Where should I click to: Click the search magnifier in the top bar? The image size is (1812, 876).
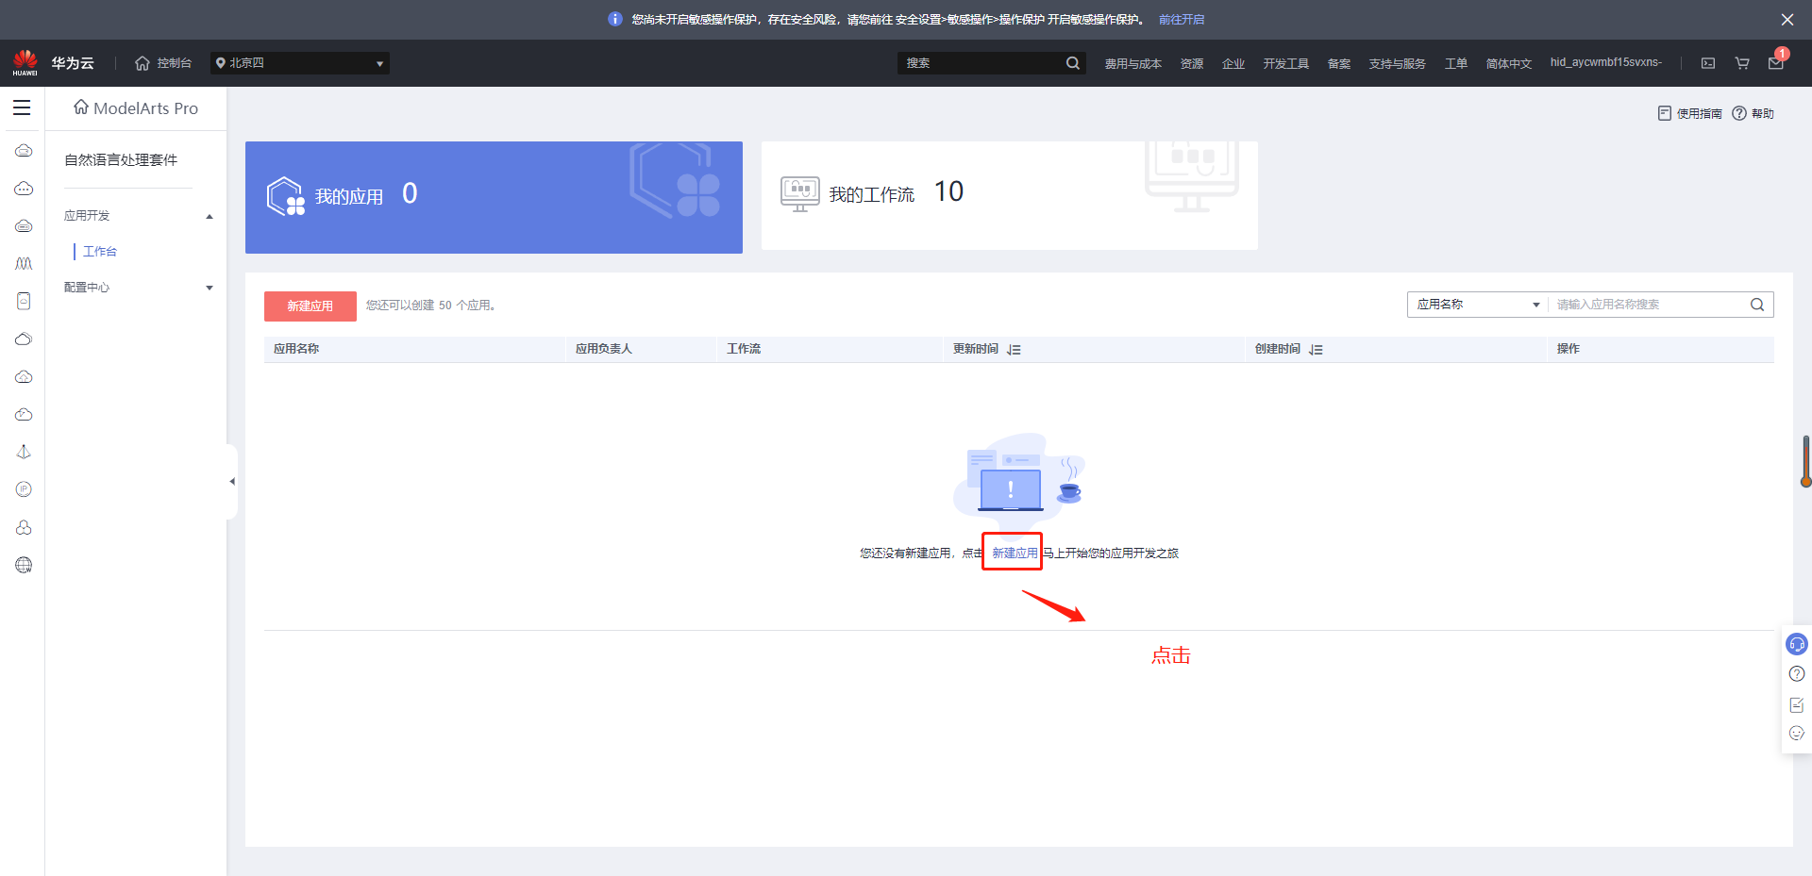coord(1073,63)
